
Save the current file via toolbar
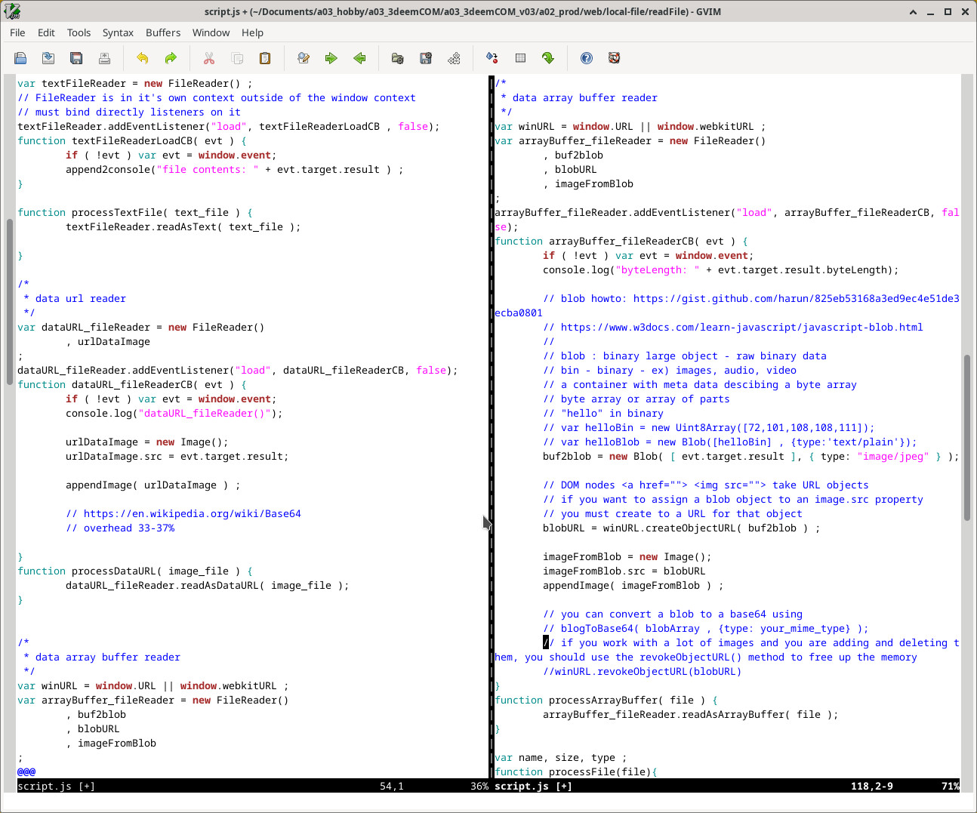pyautogui.click(x=48, y=58)
